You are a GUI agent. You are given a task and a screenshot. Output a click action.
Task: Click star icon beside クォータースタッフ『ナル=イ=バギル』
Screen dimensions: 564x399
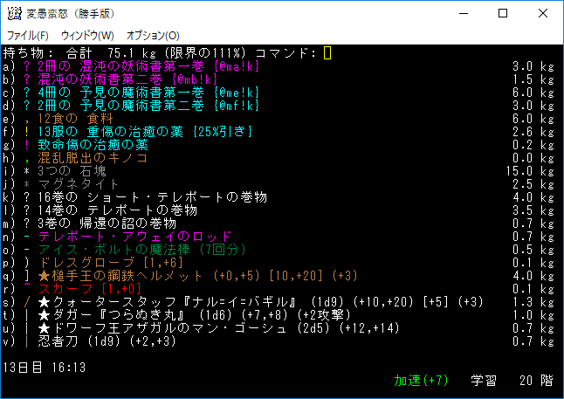[43, 301]
